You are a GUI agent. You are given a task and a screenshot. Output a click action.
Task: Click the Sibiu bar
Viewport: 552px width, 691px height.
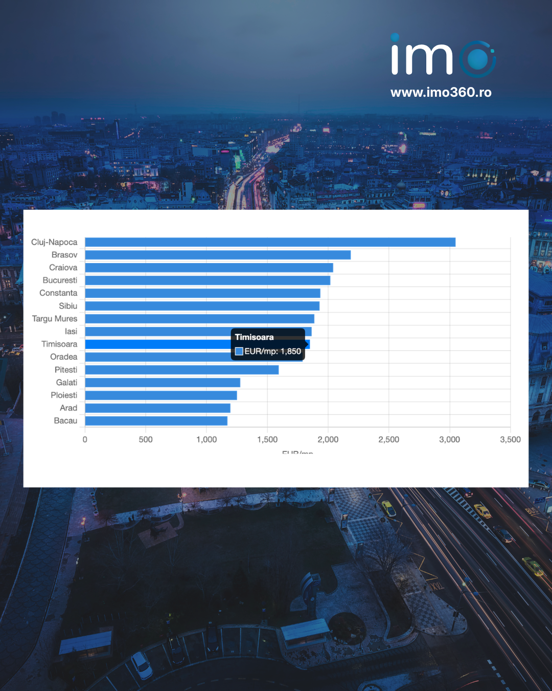coord(202,306)
